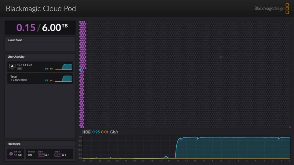Click the mini graph in 10.11.11.92 row

pos(63,67)
